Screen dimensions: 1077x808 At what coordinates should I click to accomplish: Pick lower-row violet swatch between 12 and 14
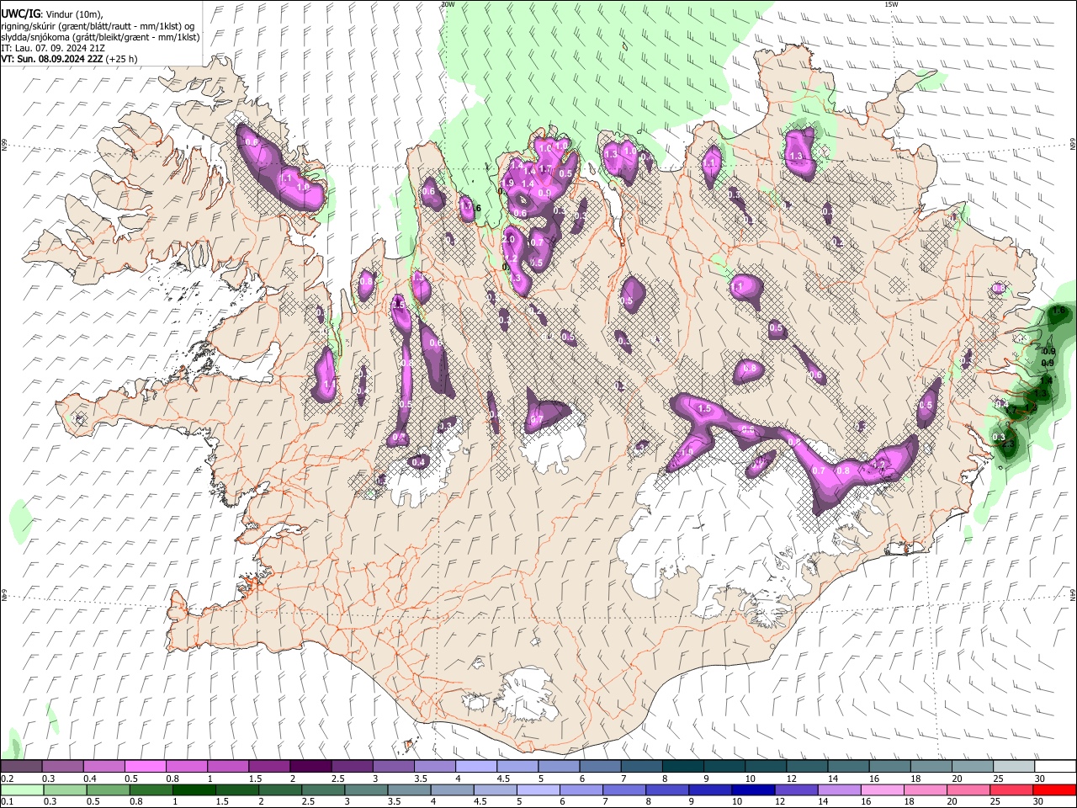[797, 789]
